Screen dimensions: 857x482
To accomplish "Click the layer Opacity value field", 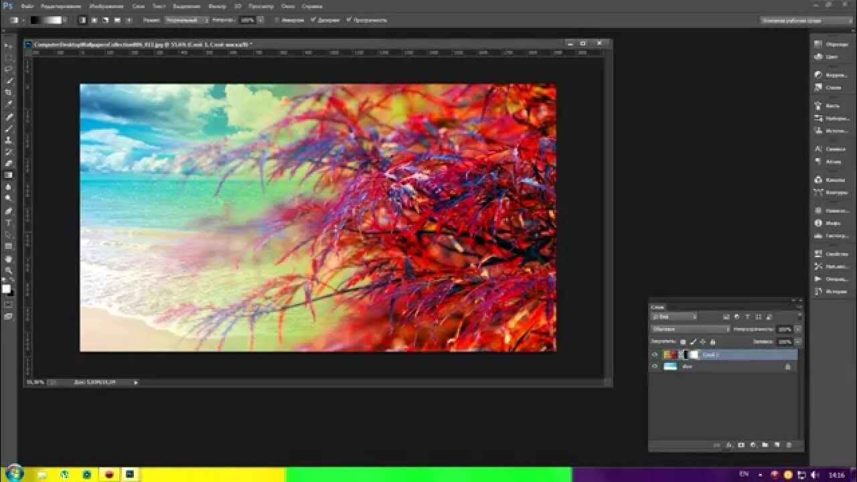I will coord(784,329).
